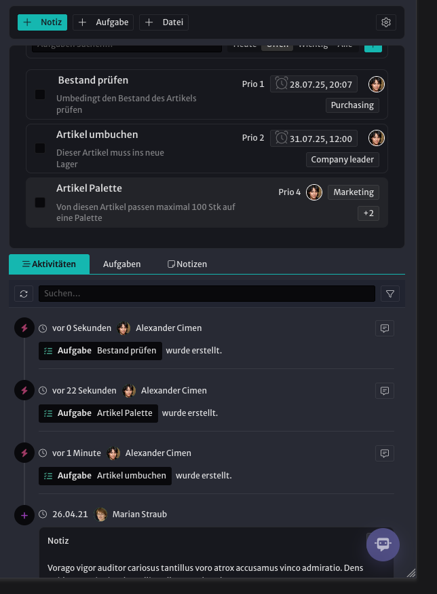
Task: Switch to the Notizen tab
Action: 187,264
